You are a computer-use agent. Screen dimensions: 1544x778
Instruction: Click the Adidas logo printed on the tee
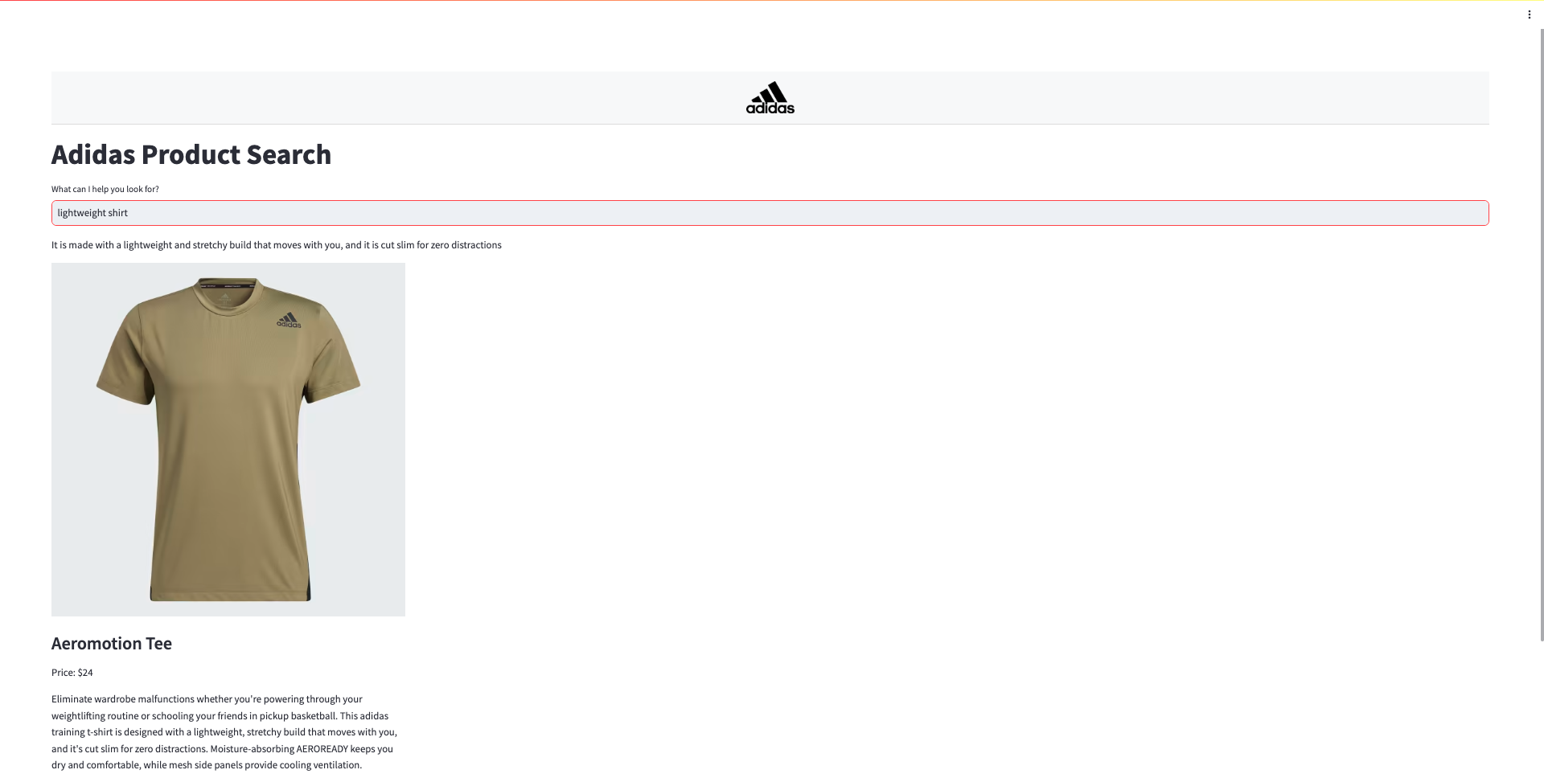click(x=289, y=320)
